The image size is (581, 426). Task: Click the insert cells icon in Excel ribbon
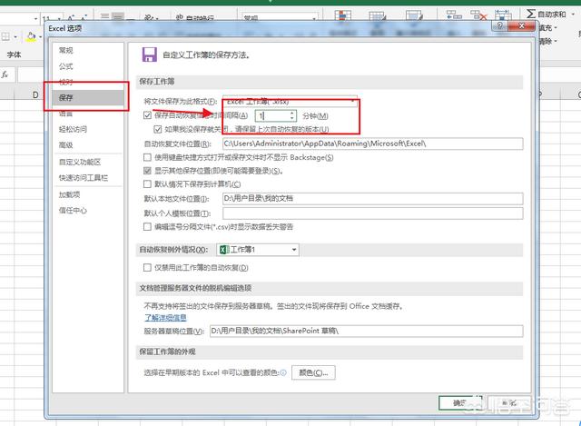coord(454,15)
